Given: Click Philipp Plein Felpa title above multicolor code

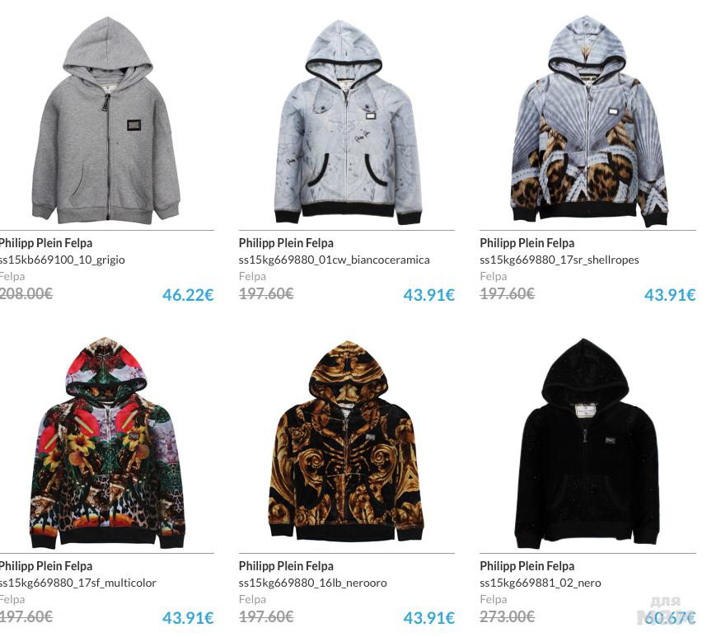Looking at the screenshot, I should (x=45, y=566).
